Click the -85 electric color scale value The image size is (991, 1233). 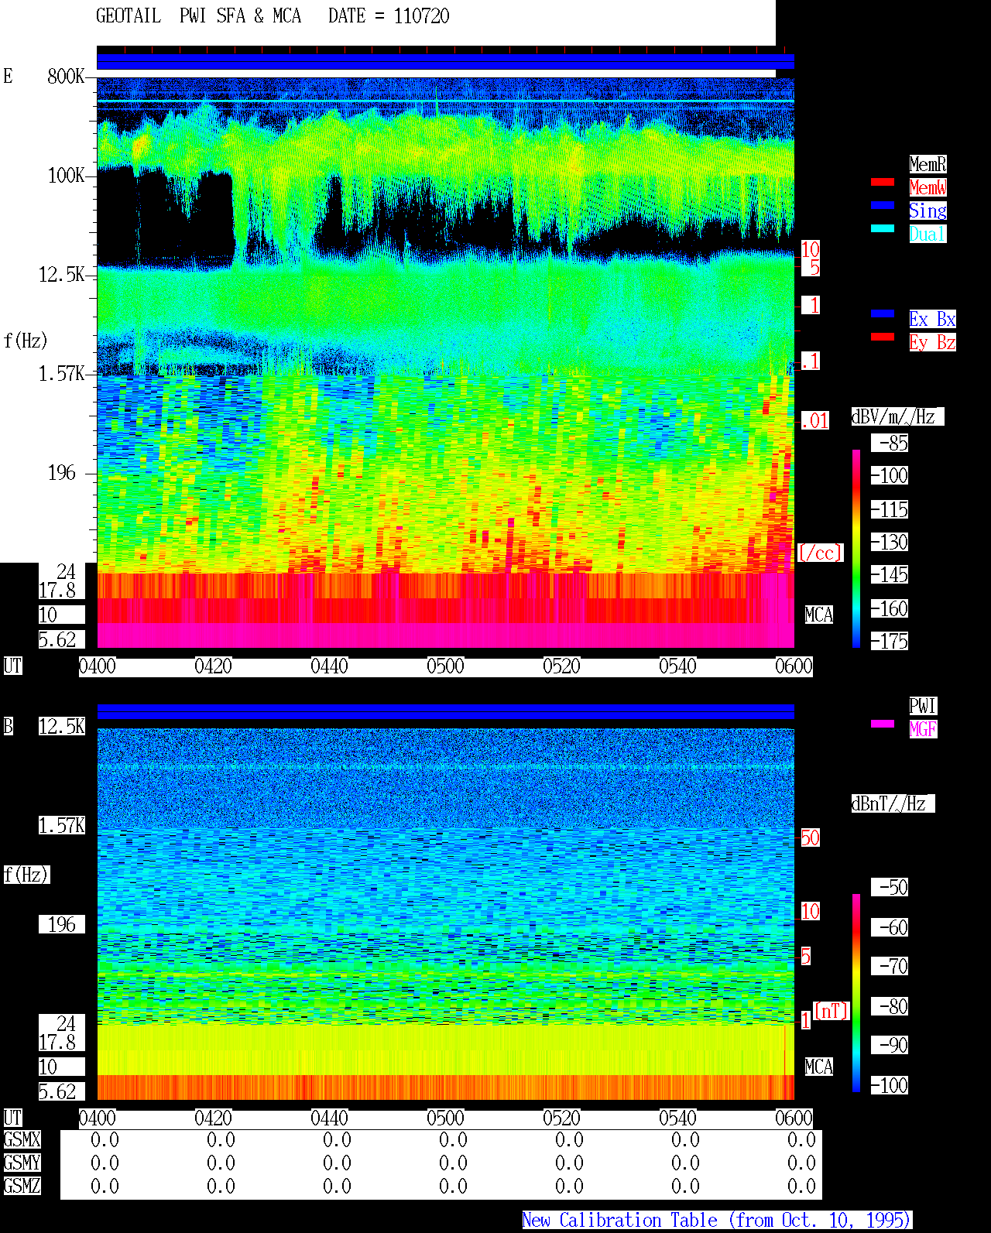click(890, 444)
